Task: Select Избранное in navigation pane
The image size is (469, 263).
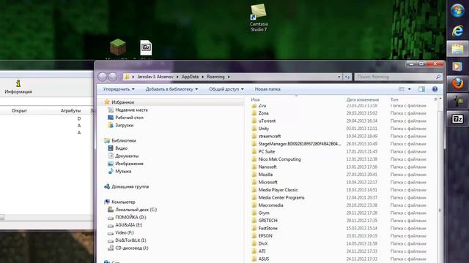Action: pyautogui.click(x=122, y=102)
